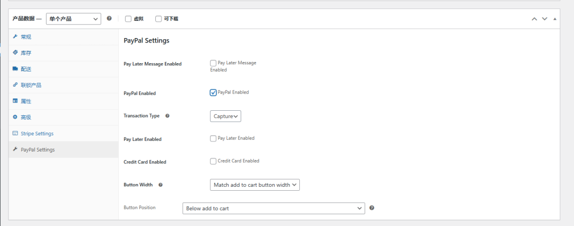Click the help icon beside product type dropdown
Image resolution: width=574 pixels, height=226 pixels.
[109, 18]
